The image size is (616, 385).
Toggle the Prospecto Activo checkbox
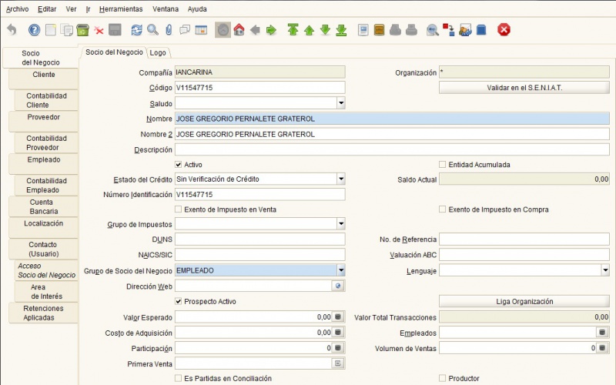coord(179,301)
